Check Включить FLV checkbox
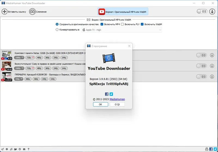The height and width of the screenshot is (152, 218). [122, 24]
